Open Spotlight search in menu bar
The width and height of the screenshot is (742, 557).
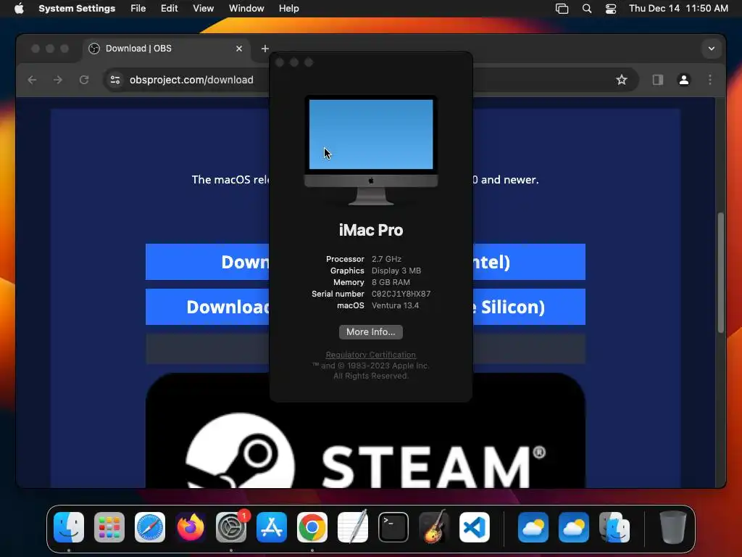pos(587,9)
